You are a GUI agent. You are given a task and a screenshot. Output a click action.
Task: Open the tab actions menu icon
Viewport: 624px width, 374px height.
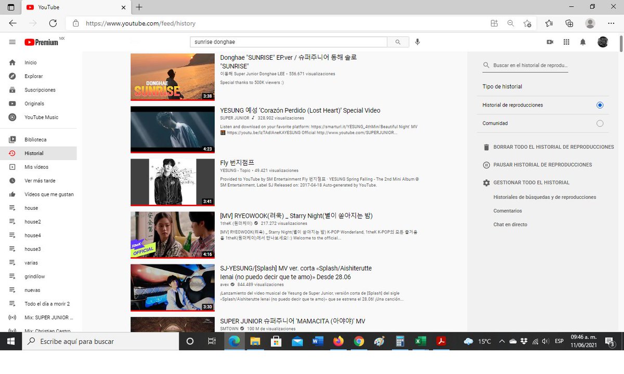point(11,7)
